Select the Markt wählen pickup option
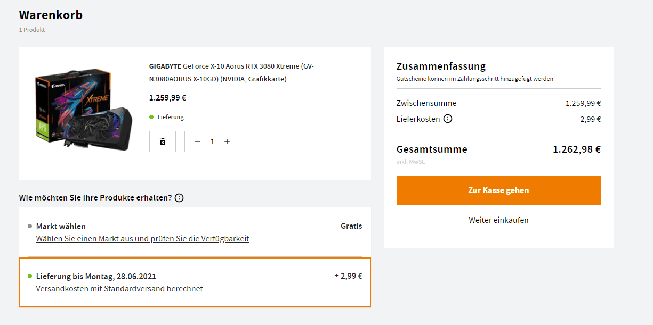 click(x=61, y=226)
